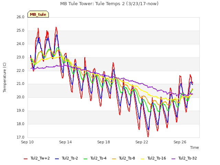Click the Sep 22 x-axis label
The height and width of the screenshot is (165, 220).
point(142,142)
